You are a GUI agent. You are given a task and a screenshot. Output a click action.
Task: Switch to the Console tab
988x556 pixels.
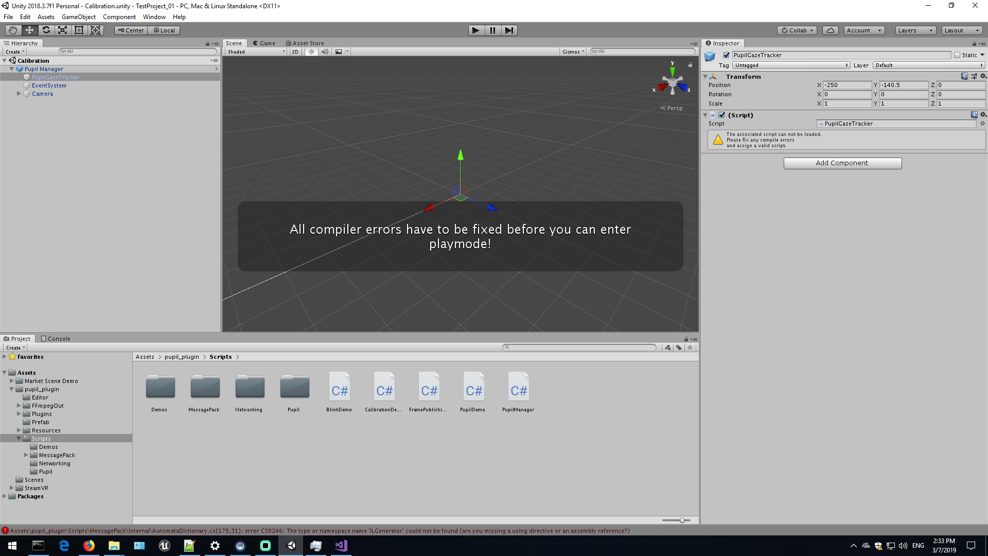pyautogui.click(x=56, y=339)
